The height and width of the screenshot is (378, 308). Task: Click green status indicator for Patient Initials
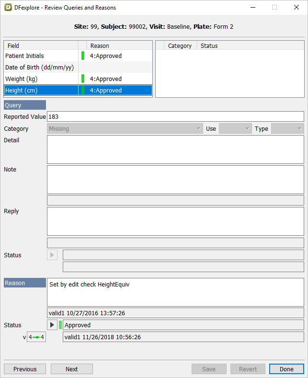[x=83, y=56]
